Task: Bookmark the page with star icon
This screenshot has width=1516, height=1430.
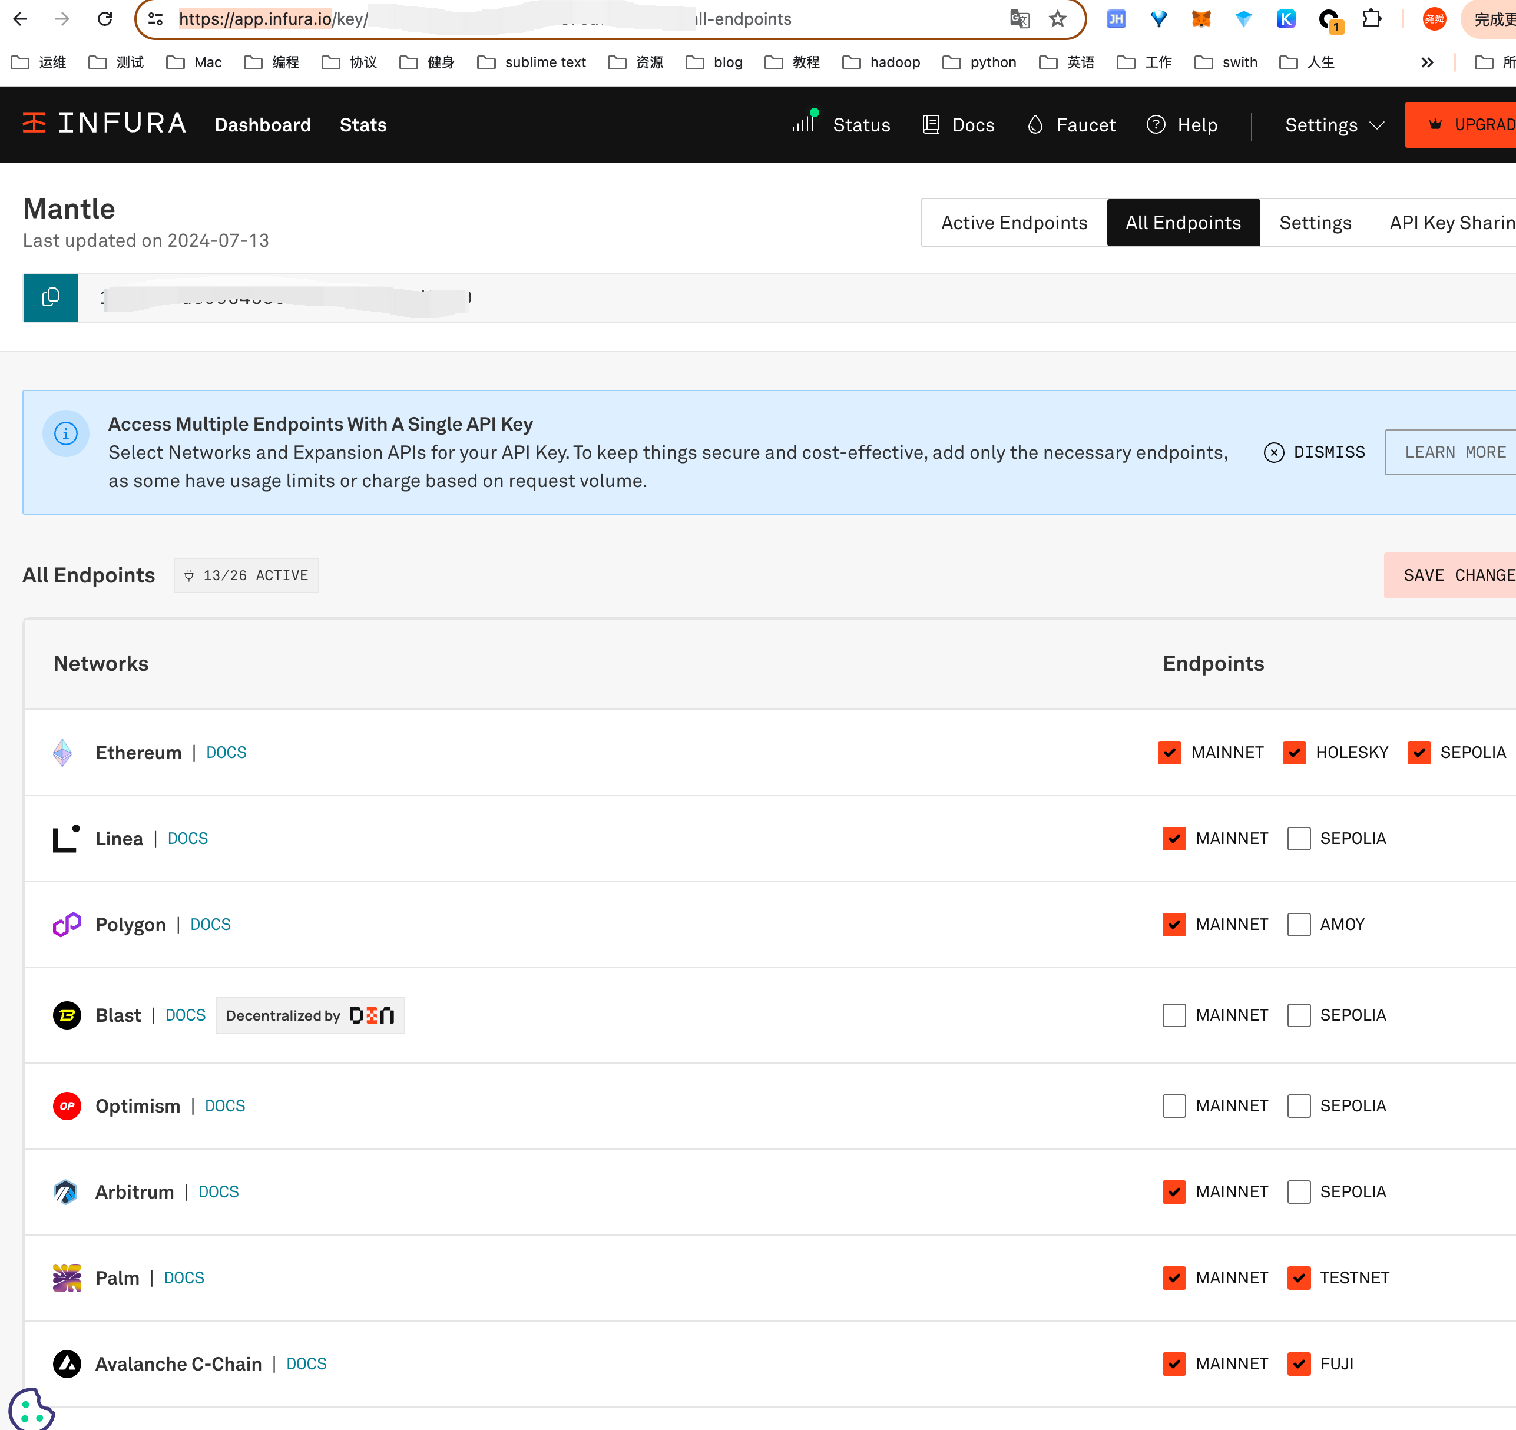Action: 1057,19
